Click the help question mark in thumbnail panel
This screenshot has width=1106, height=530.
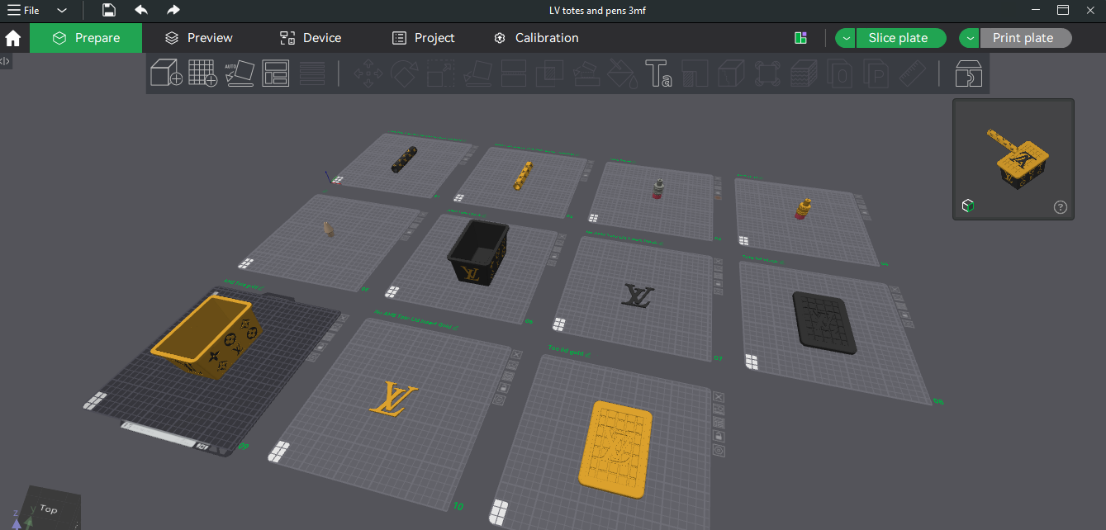1061,207
